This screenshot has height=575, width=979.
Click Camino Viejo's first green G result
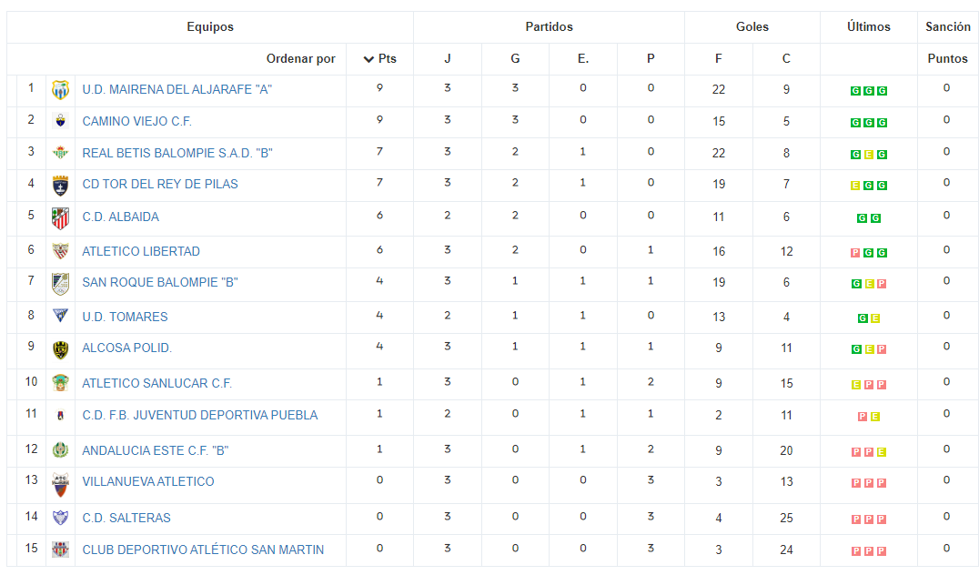tap(855, 123)
